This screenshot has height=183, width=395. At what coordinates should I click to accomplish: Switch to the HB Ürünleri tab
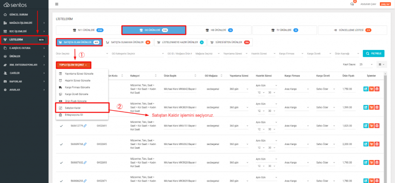[218, 30]
